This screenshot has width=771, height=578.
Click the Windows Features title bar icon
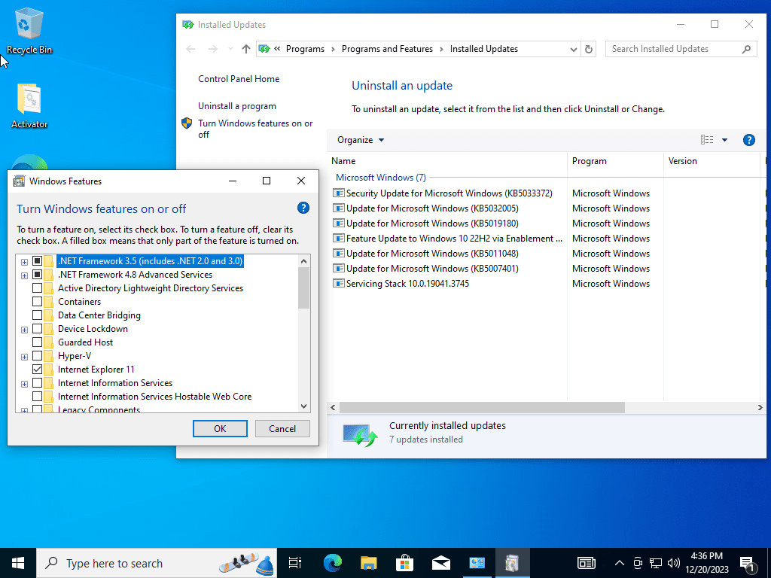(19, 181)
